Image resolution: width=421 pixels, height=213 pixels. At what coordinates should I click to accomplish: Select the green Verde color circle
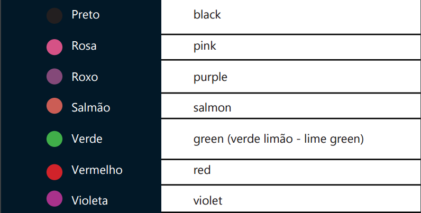click(54, 139)
